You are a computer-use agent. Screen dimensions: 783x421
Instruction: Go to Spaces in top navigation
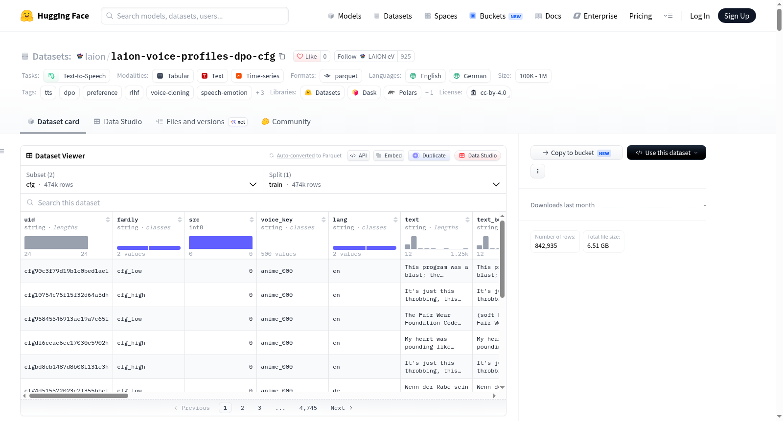click(441, 16)
